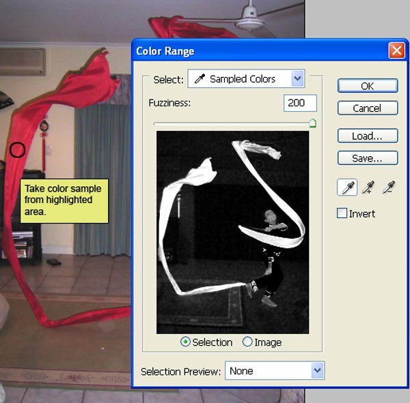410x403 pixels.
Task: Select the Eyedropper tool in Color Range
Action: tap(348, 188)
